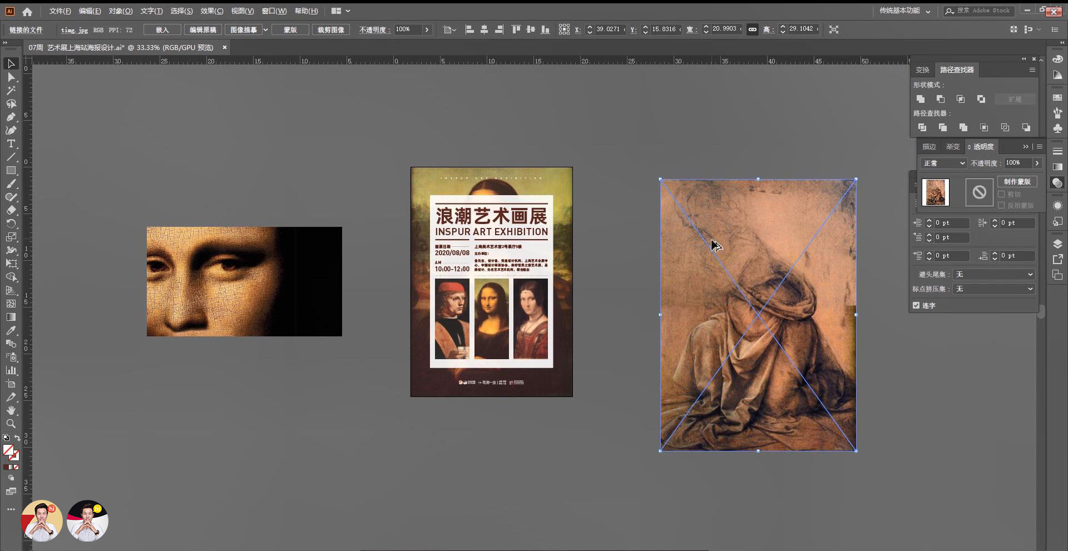Switch to the 描边 panel tab
This screenshot has height=551, width=1068.
pyautogui.click(x=929, y=147)
